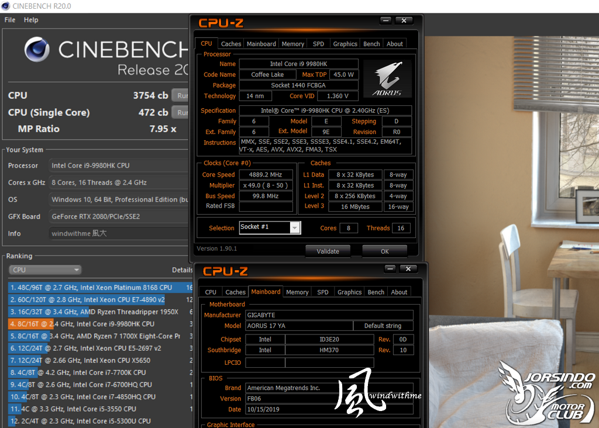Select ranking row Ryzen 7 1700X
The width and height of the screenshot is (599, 428).
pos(100,336)
